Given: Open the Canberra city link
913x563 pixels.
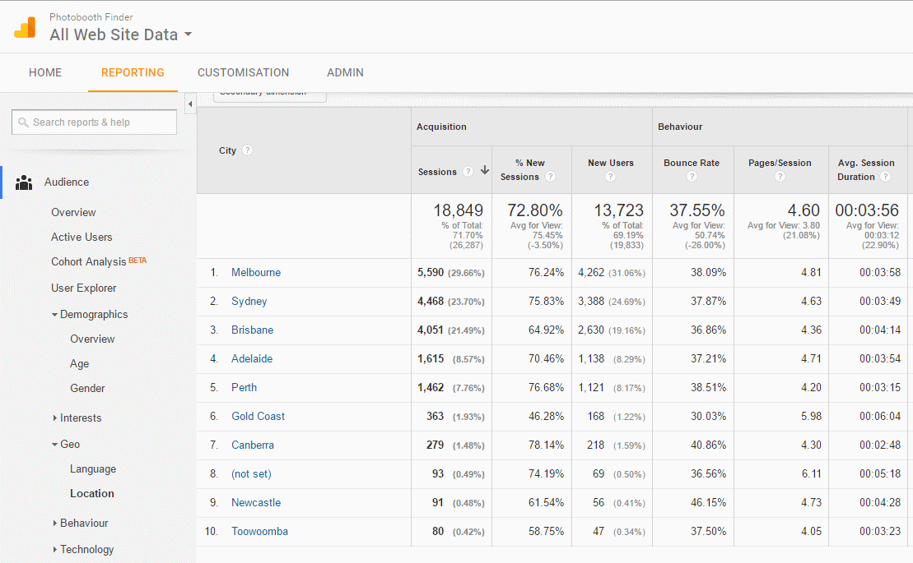Looking at the screenshot, I should click(x=253, y=445).
